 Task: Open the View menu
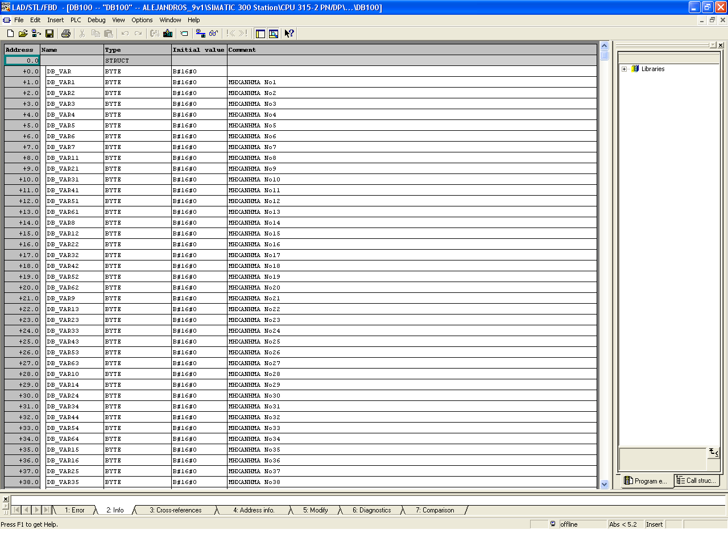click(118, 20)
